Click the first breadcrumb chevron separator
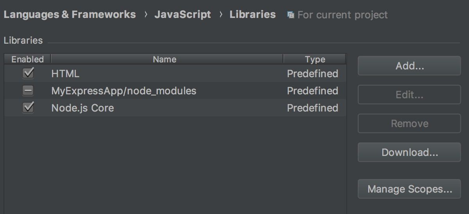Image resolution: width=469 pixels, height=214 pixels. (x=145, y=15)
